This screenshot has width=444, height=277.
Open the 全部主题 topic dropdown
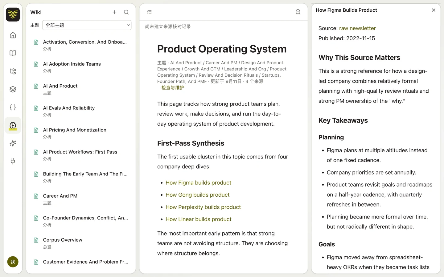[87, 25]
